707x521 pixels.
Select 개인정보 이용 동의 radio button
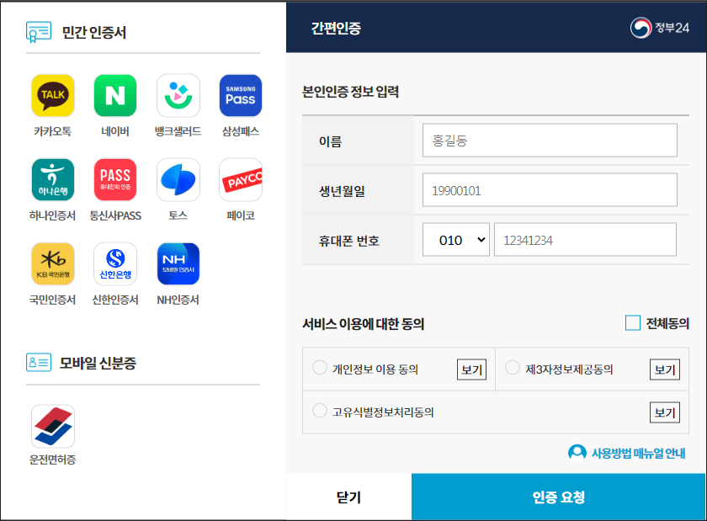(320, 368)
